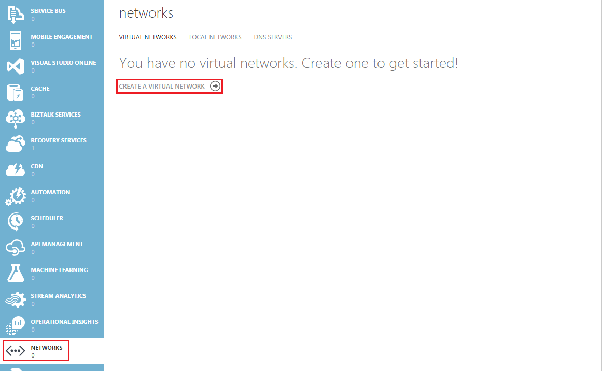Click the Networks sidebar icon
This screenshot has height=371, width=602.
pyautogui.click(x=16, y=351)
